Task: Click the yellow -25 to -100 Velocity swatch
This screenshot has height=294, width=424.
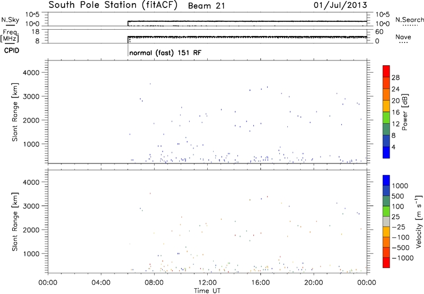Action: coord(386,232)
